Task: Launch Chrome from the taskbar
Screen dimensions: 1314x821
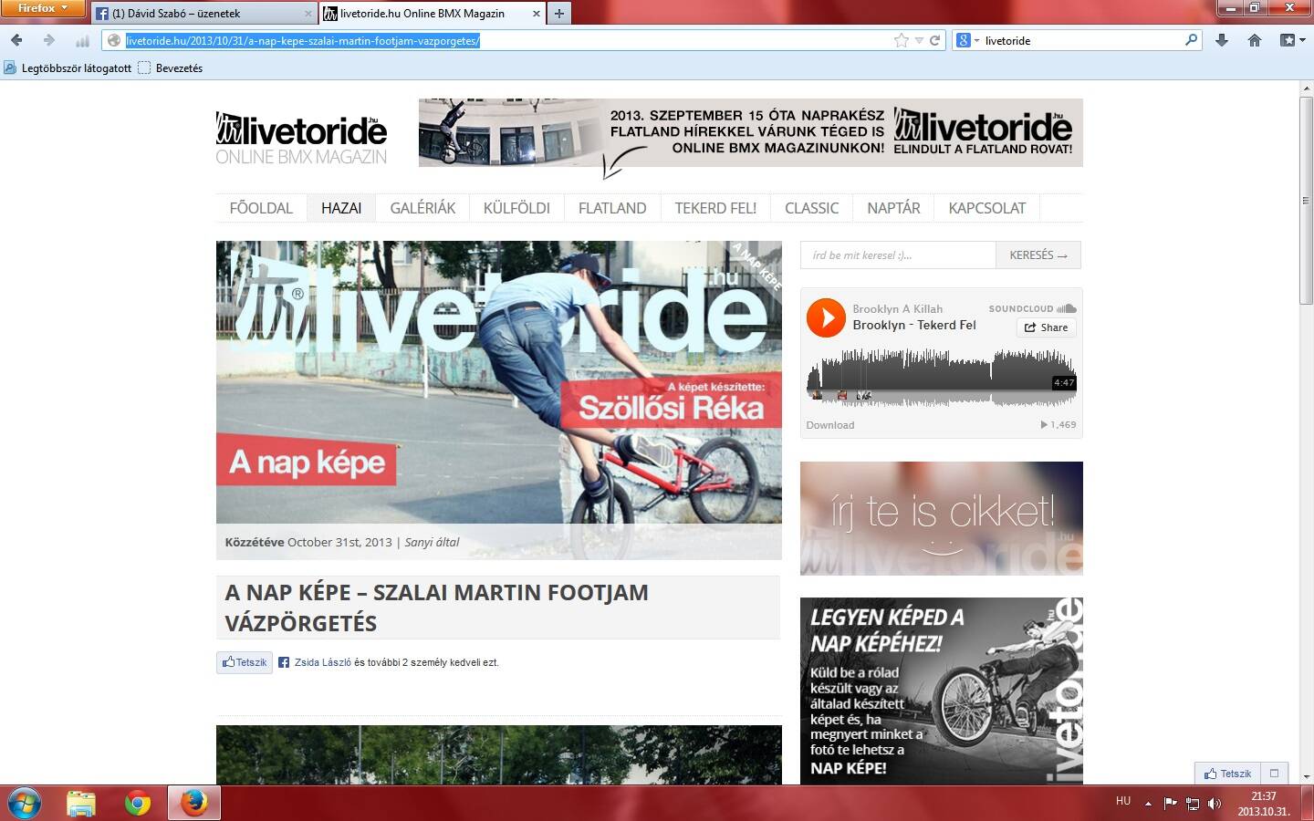Action: [x=138, y=803]
